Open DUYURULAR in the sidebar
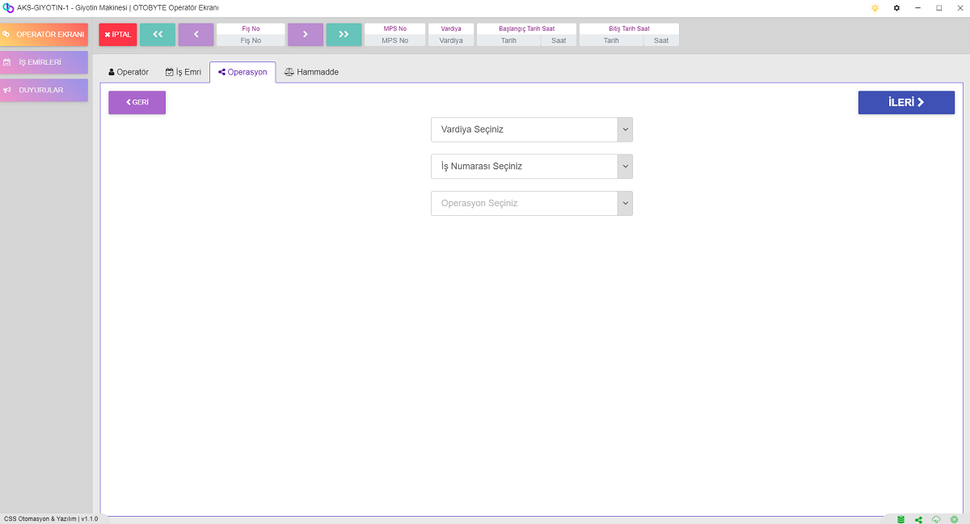 (x=44, y=91)
